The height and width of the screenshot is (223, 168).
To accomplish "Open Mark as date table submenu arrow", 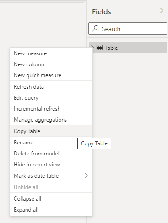I will pos(86,175).
